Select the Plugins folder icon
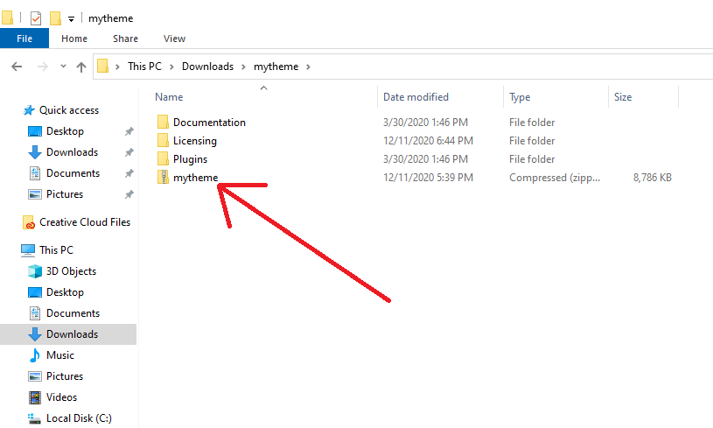 point(163,159)
